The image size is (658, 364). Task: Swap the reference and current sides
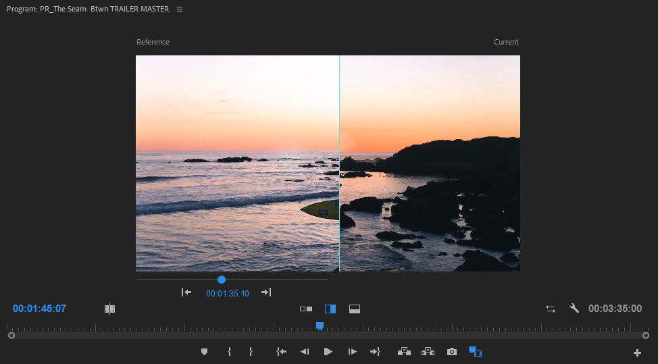click(551, 309)
